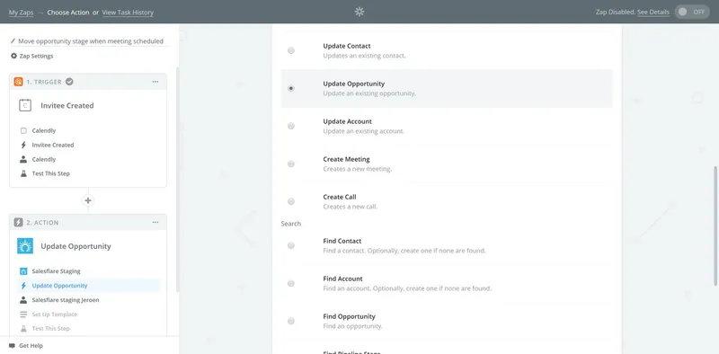Open the Trigger step options menu
Image resolution: width=719 pixels, height=354 pixels.
(x=155, y=82)
